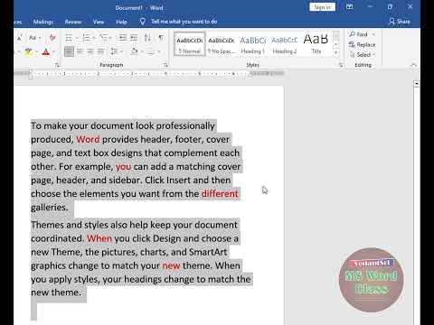Click the Replace button
Screen dimensions: 434x325
[x=362, y=44]
